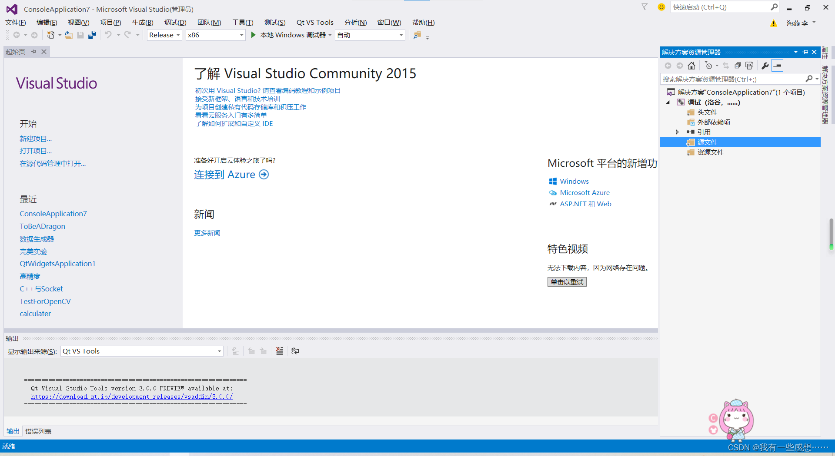Open the 文件(F) menu
835x456 pixels.
[x=16, y=23]
